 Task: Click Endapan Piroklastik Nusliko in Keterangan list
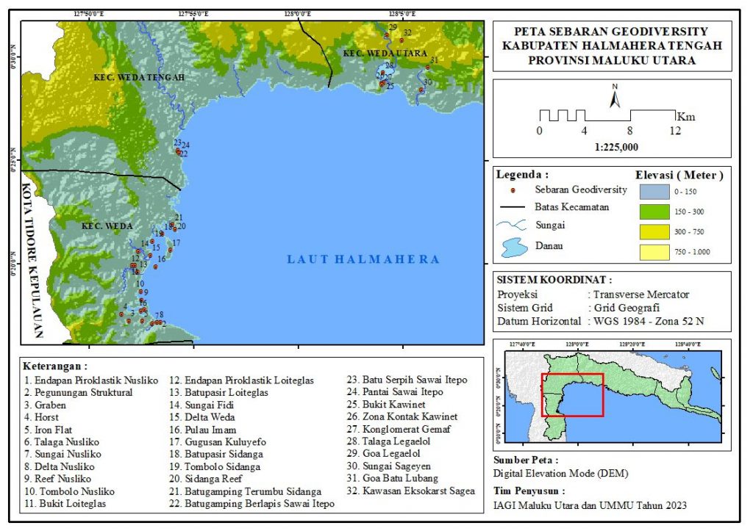[91, 380]
